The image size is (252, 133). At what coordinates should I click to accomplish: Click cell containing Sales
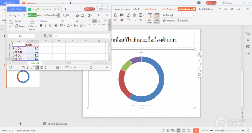point(32,45)
